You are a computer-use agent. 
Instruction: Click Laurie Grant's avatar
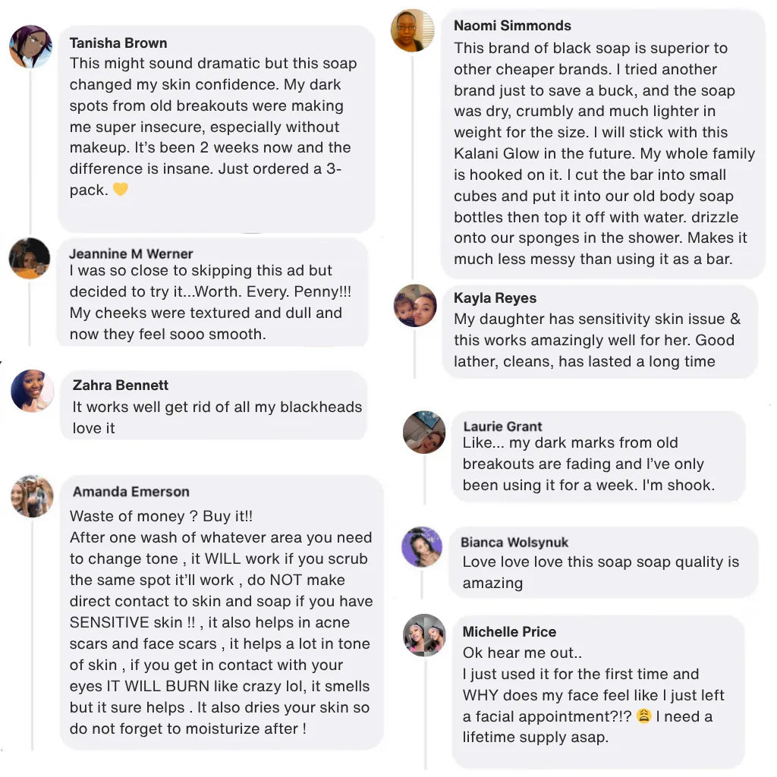point(424,432)
